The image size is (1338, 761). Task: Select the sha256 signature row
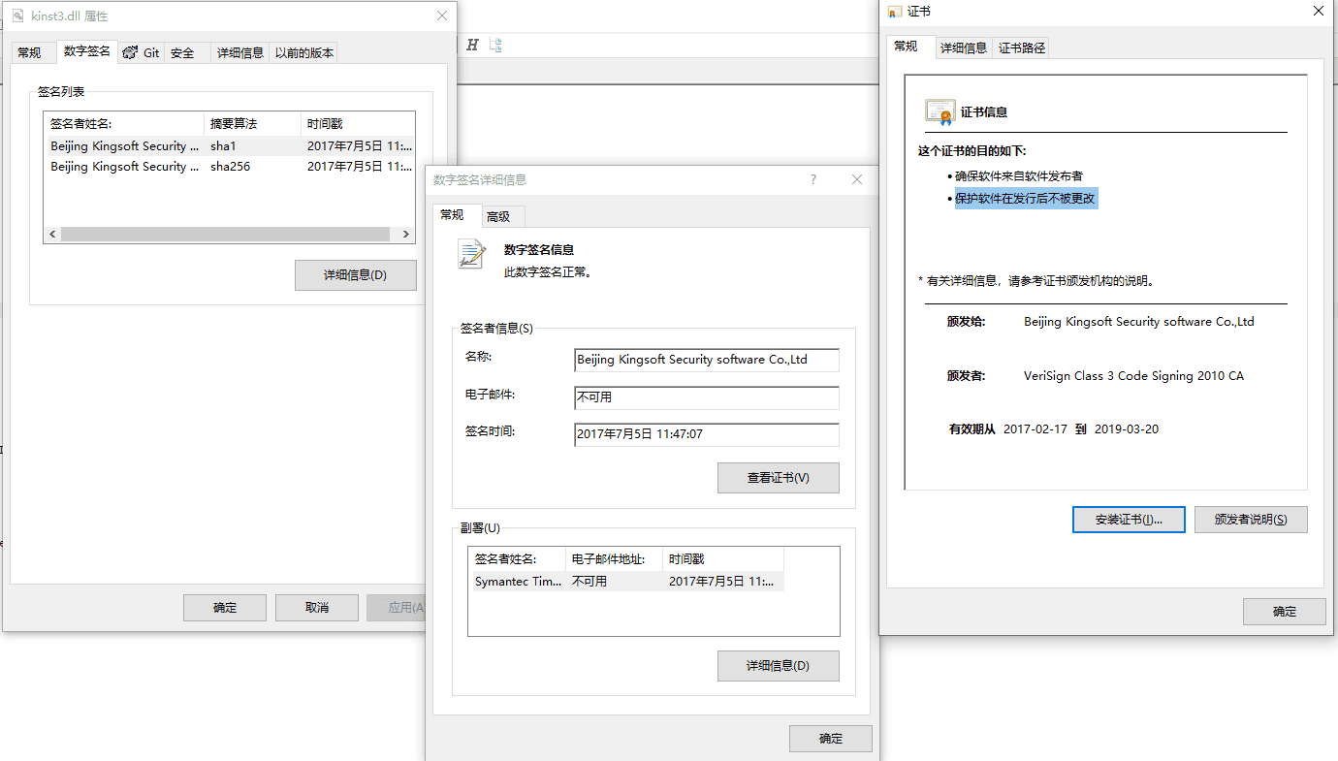[229, 167]
